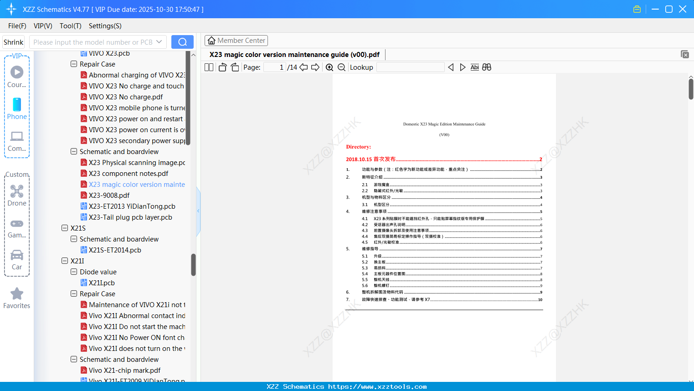Go to the next page arrow
The image size is (694, 391).
tap(315, 67)
